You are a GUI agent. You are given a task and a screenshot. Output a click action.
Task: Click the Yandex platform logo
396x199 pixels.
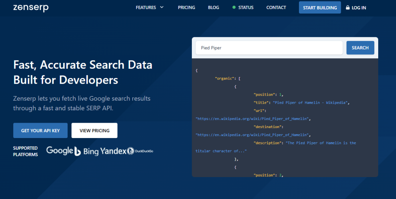pyautogui.click(x=113, y=151)
